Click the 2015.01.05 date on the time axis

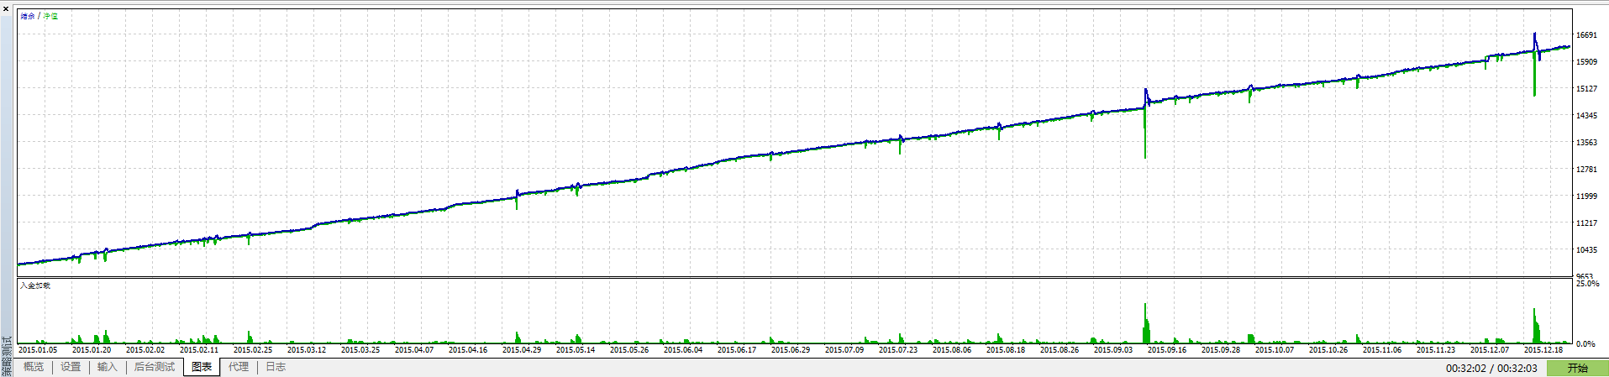point(38,349)
